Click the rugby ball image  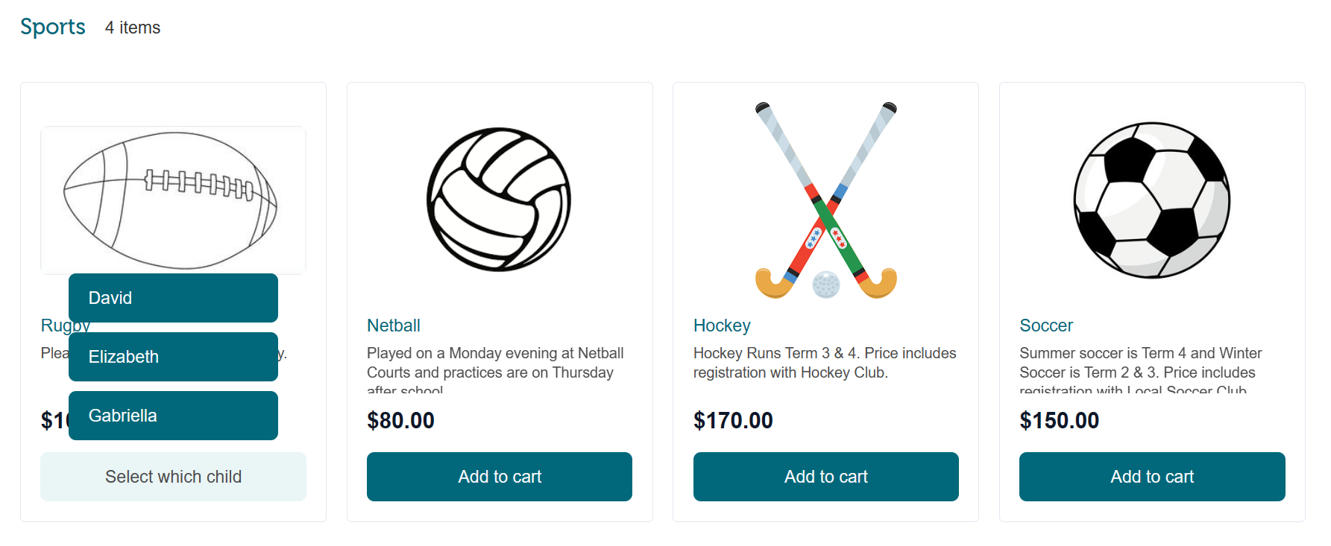click(x=173, y=200)
